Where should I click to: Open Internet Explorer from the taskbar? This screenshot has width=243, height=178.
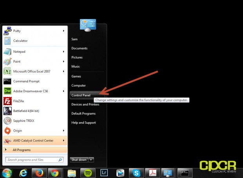click(x=23, y=173)
